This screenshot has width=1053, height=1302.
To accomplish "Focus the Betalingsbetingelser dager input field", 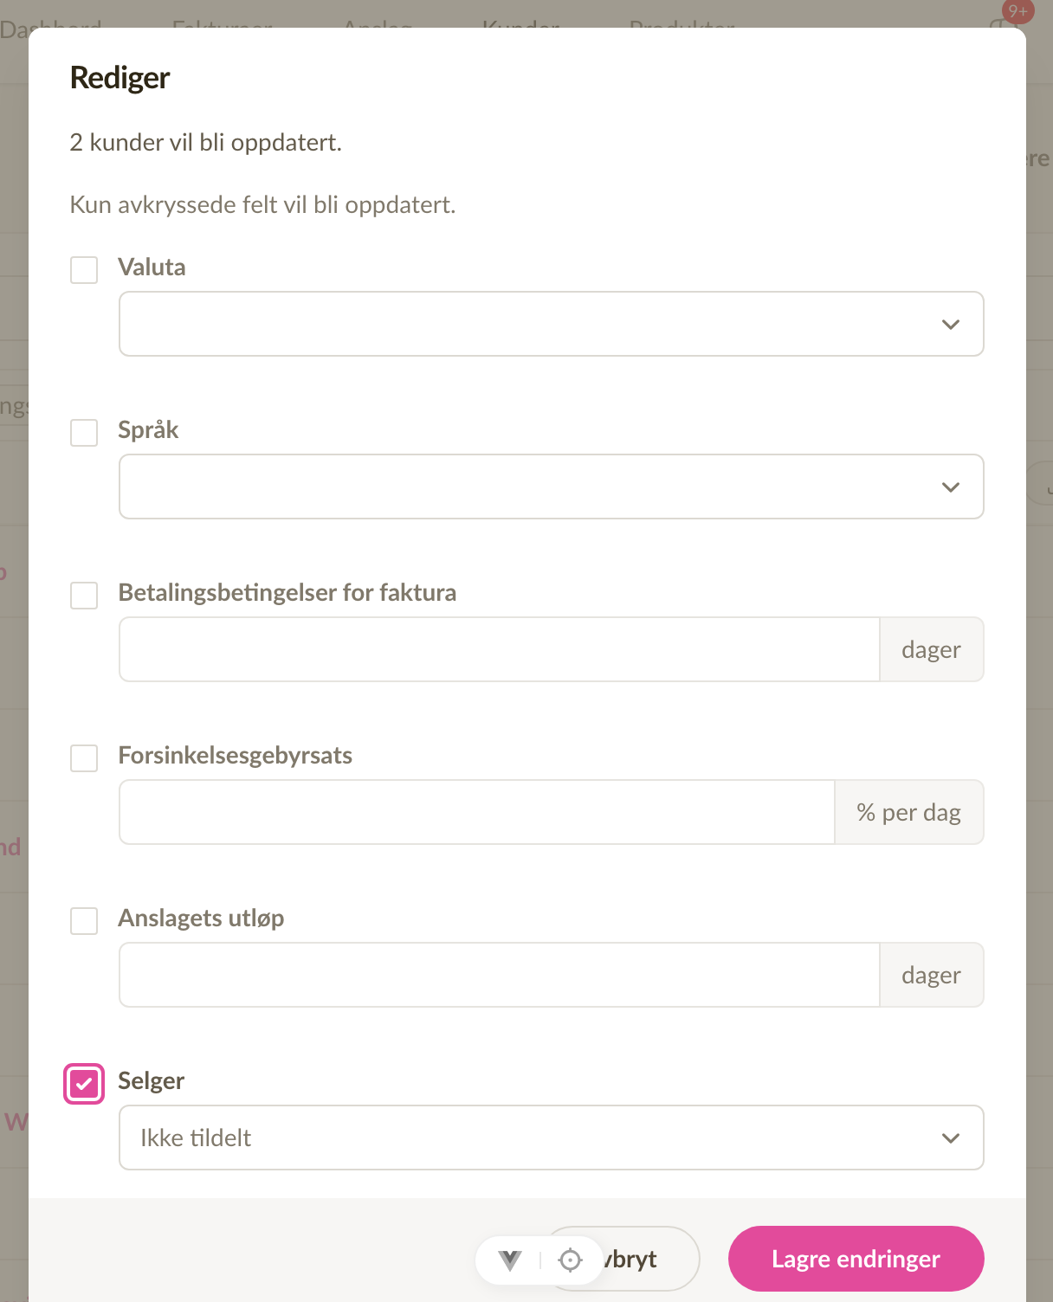I will click(x=500, y=649).
